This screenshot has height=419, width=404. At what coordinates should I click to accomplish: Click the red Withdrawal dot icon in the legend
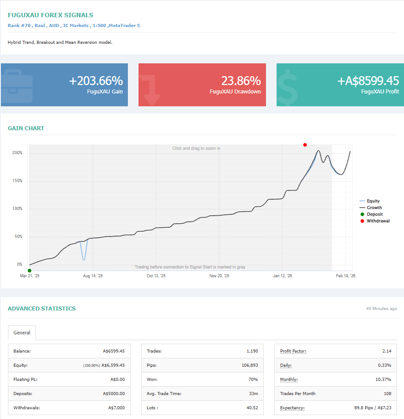[362, 221]
